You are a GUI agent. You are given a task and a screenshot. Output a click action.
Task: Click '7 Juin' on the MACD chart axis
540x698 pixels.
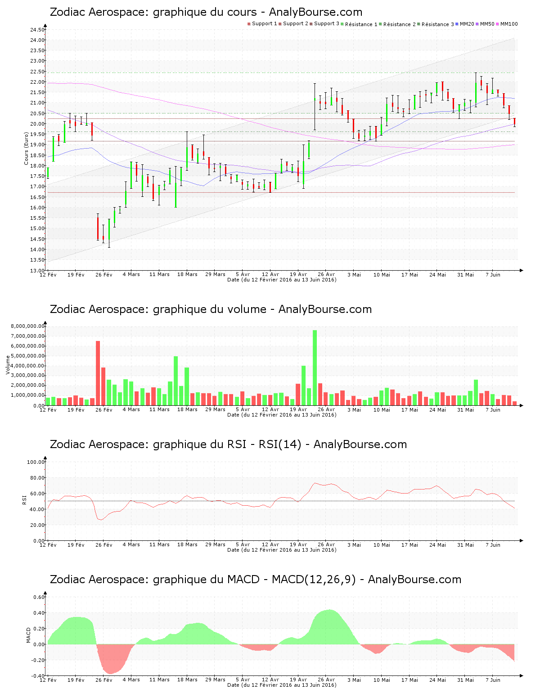[493, 680]
